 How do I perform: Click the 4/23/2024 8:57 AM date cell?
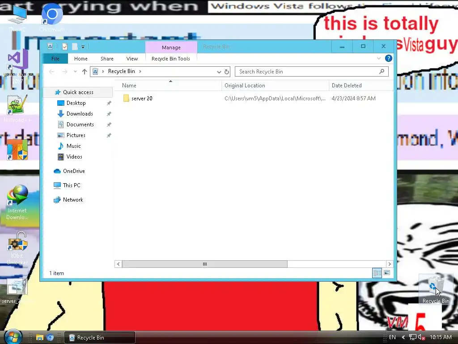point(354,99)
